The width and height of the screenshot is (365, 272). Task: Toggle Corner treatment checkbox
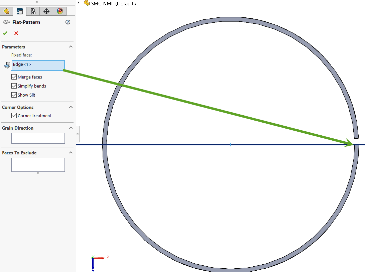point(14,116)
